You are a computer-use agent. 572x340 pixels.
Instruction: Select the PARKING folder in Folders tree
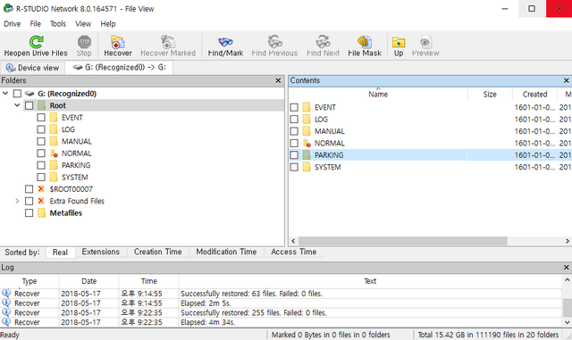click(76, 165)
